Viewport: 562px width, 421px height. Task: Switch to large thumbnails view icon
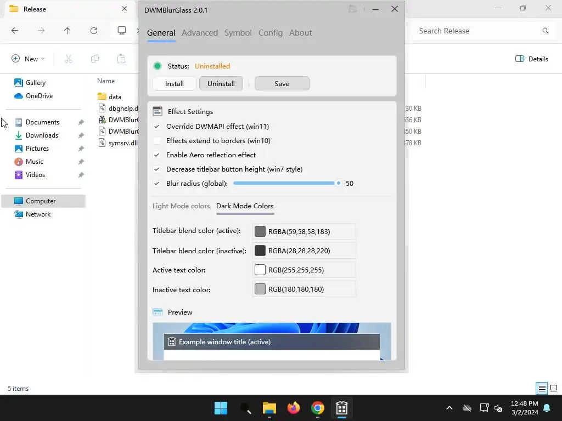554,389
